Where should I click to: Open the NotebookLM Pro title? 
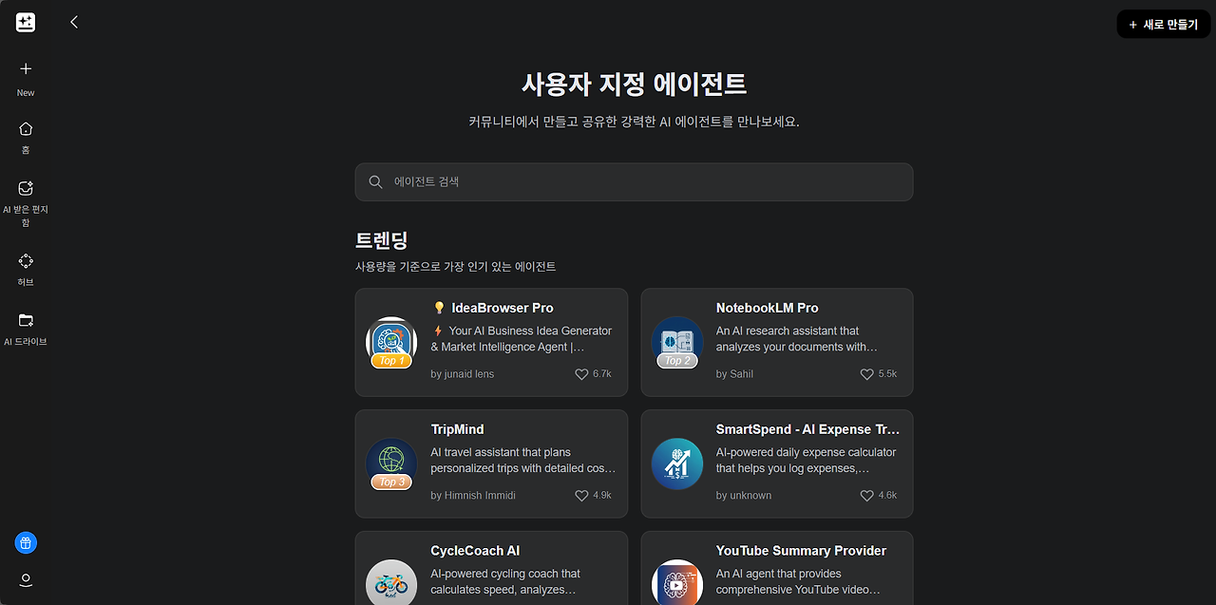767,308
